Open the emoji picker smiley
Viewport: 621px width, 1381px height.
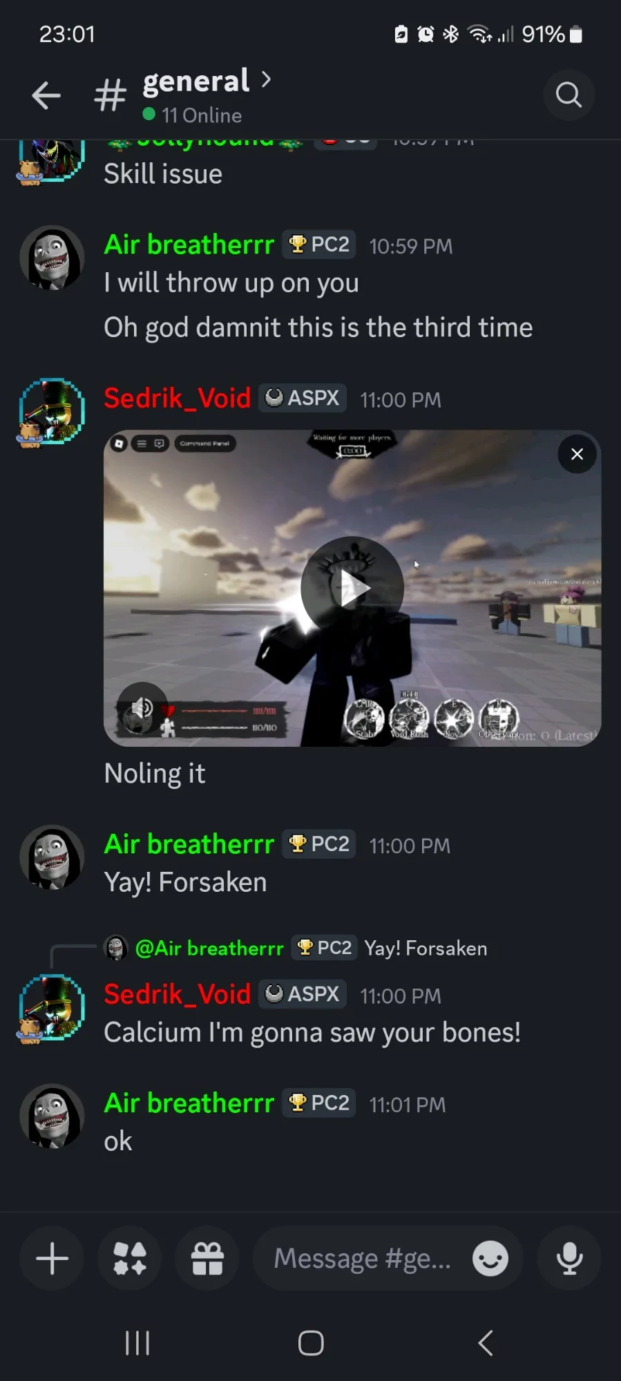[490, 1258]
